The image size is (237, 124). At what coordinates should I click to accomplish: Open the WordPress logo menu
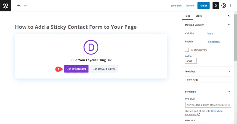click(x=5, y=6)
